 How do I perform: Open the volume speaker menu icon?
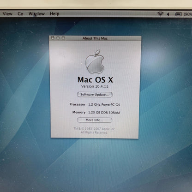click(x=168, y=14)
